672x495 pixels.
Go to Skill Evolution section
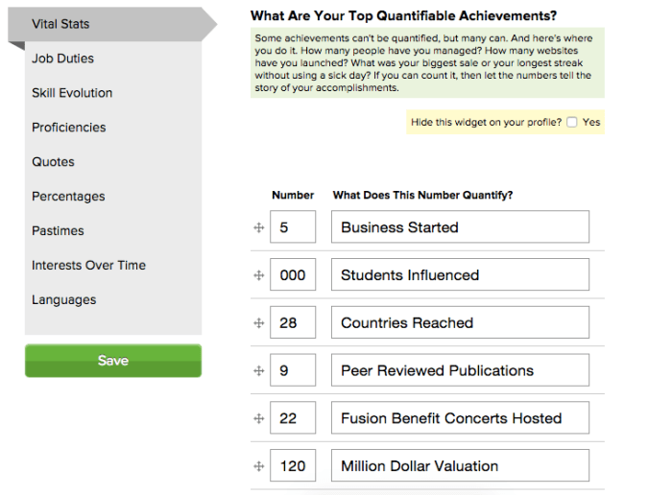[x=72, y=93]
